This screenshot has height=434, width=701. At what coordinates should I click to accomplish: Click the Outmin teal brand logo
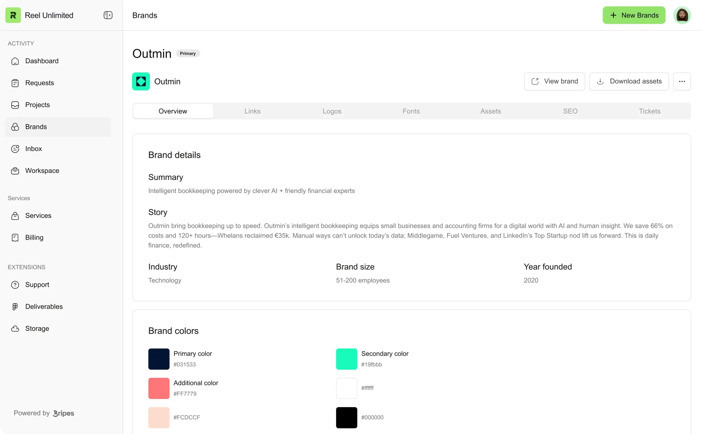coord(141,81)
